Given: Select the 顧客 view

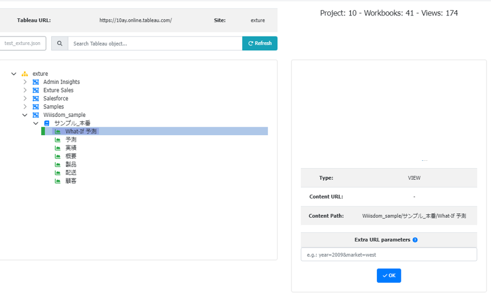Looking at the screenshot, I should coord(71,181).
